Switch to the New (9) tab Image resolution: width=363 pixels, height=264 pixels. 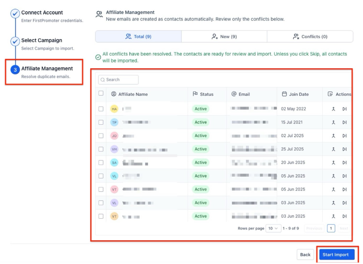click(x=224, y=36)
